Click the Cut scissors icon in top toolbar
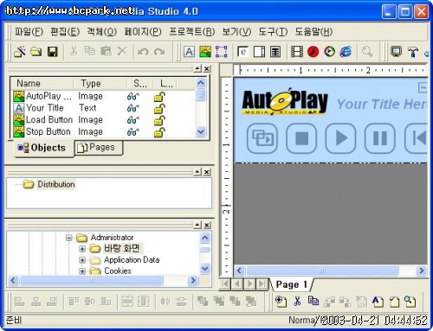Viewport: 433px width, 331px height. pyautogui.click(x=74, y=52)
